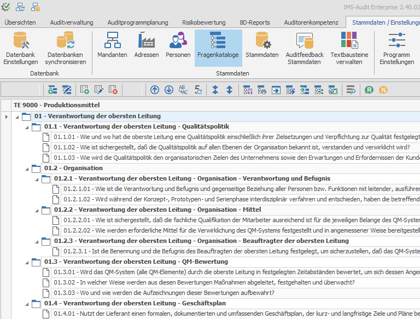Select question 01.2.1.02 row

241,199
